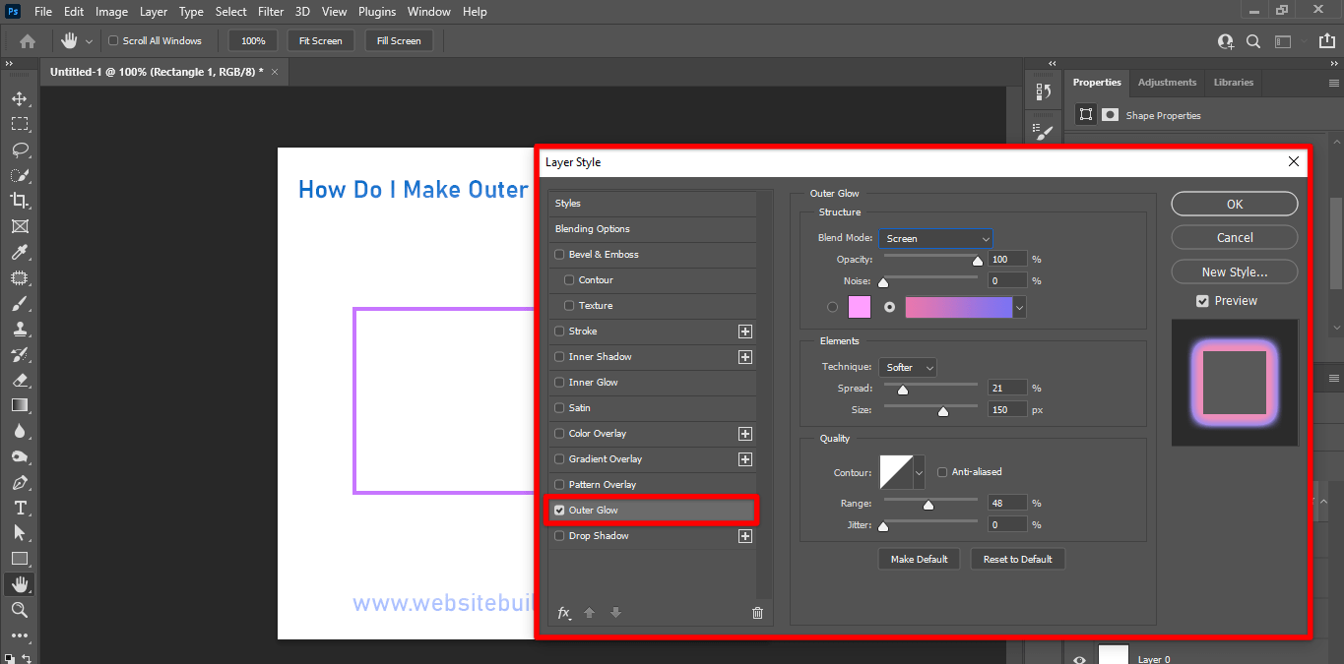Open the Add Layer Style fx menu
Screen dimensions: 1344x664
563,612
